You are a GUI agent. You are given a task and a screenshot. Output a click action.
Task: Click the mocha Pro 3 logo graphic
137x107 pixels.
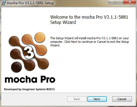click(x=29, y=52)
